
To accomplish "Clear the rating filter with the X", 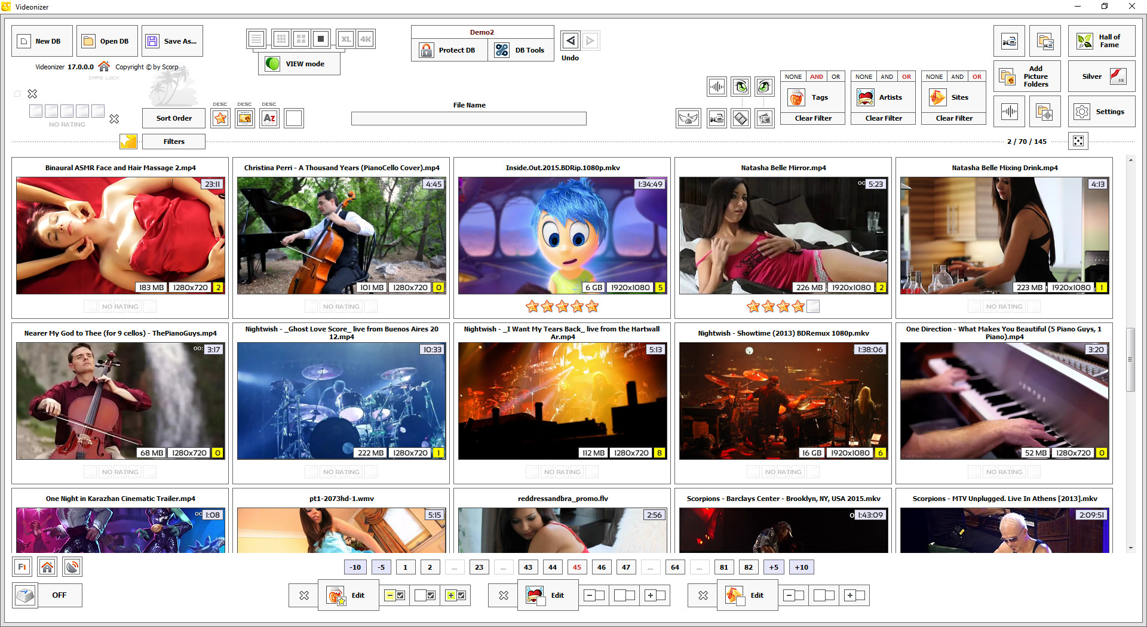I will point(114,119).
